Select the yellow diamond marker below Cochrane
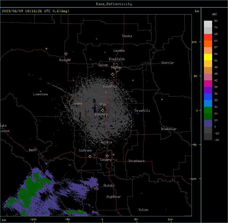This screenshot has height=223, width=228. coord(90,156)
